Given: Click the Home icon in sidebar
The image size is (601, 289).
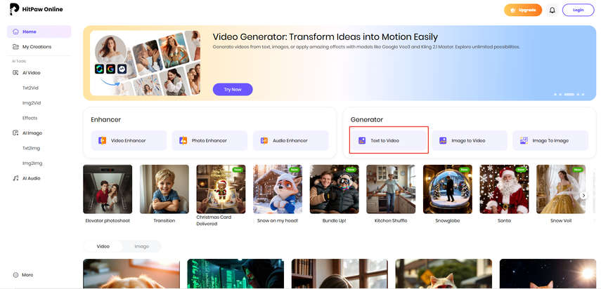Looking at the screenshot, I should click(15, 32).
